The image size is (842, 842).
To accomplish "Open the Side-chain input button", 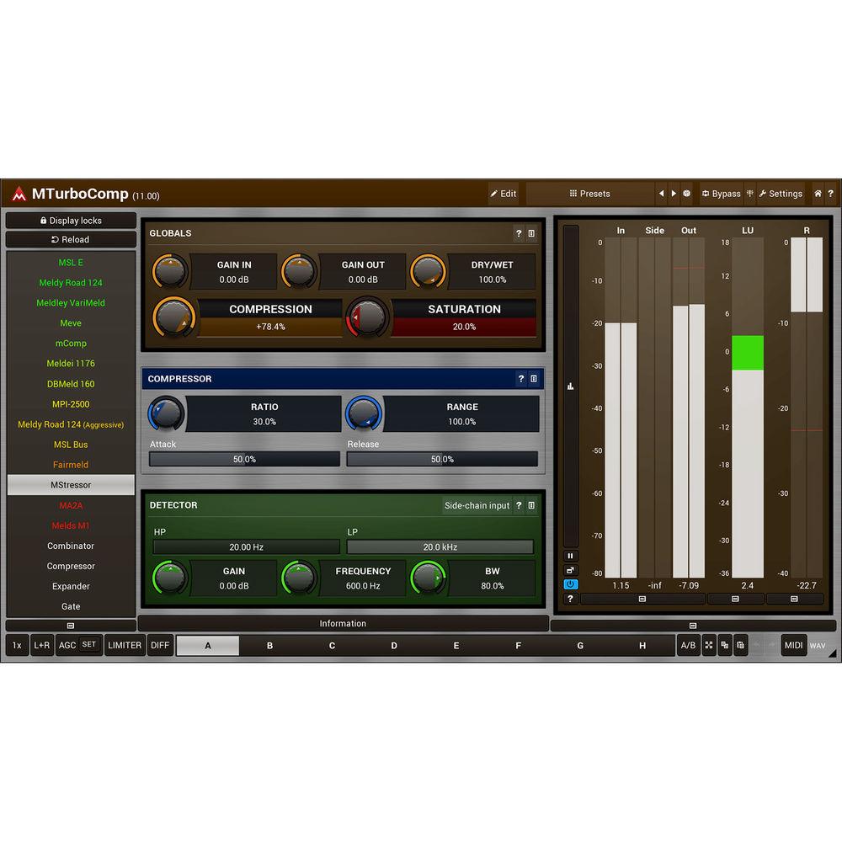I will 477,505.
